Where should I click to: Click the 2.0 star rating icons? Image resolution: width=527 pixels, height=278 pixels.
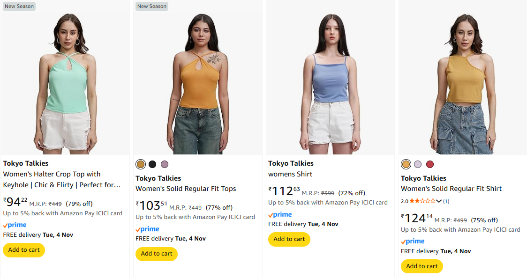[422, 201]
